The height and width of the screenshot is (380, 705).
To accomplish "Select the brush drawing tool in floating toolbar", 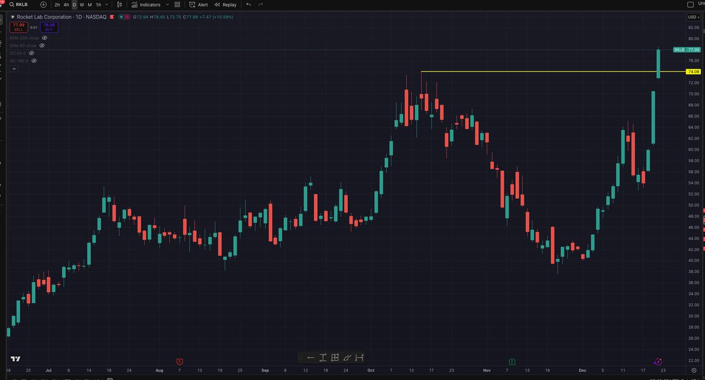I will (x=347, y=357).
